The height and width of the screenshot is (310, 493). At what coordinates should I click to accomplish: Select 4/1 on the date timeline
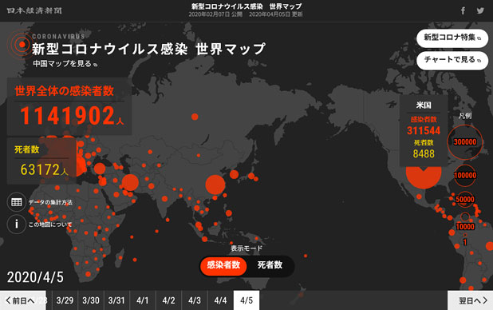tap(143, 300)
